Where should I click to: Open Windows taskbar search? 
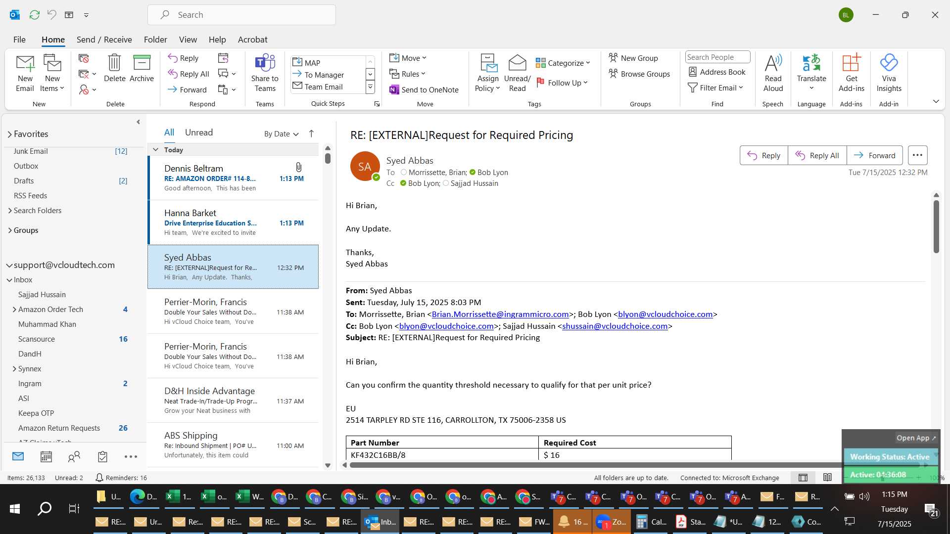coord(45,508)
